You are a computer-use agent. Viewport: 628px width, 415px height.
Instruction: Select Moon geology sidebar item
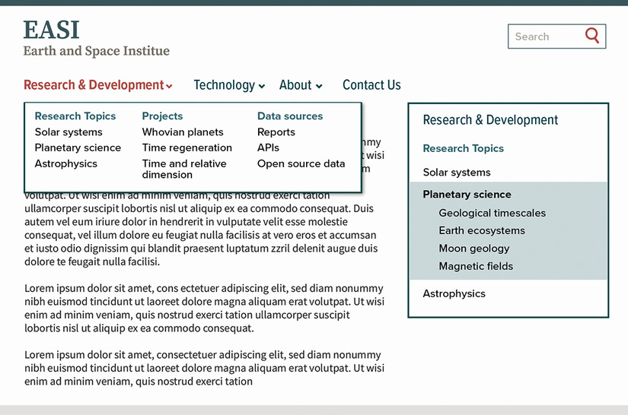pyautogui.click(x=473, y=249)
